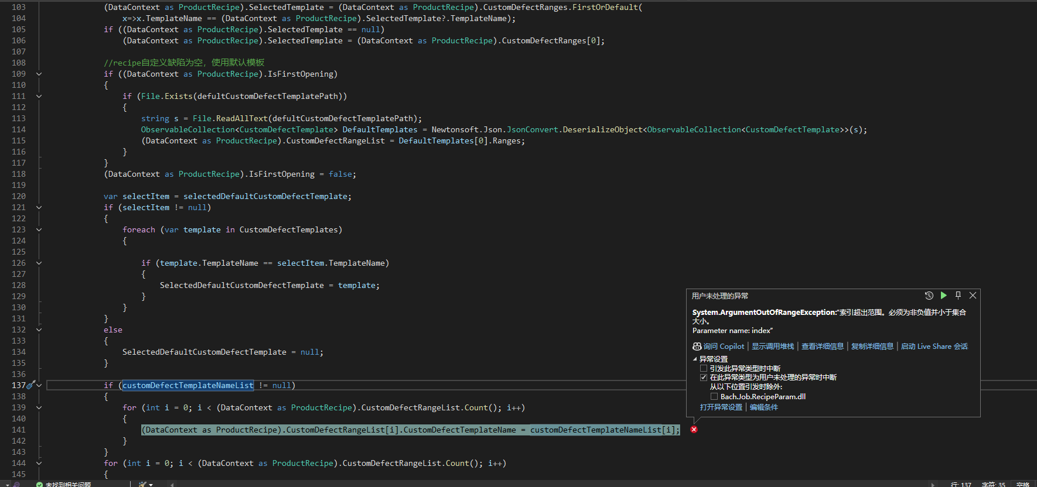Click the 行: 137 line indicator

(961, 484)
